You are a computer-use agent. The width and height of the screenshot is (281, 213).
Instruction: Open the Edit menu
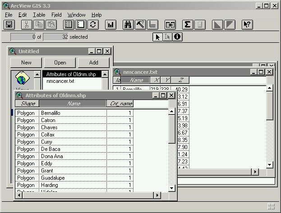click(x=23, y=15)
